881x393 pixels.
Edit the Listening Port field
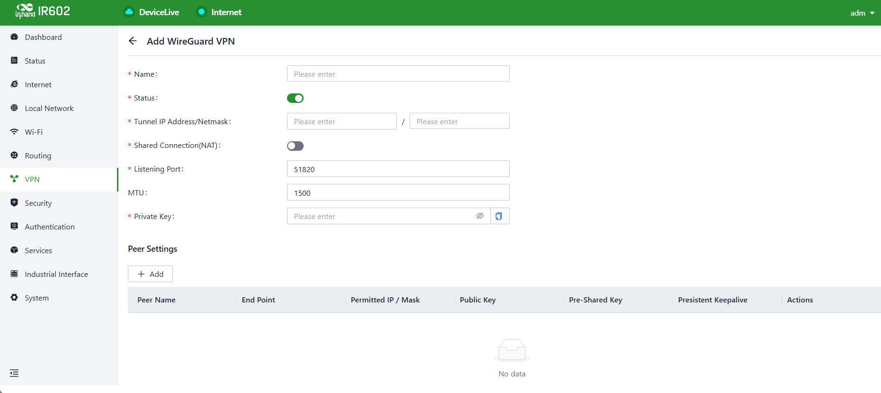(398, 169)
